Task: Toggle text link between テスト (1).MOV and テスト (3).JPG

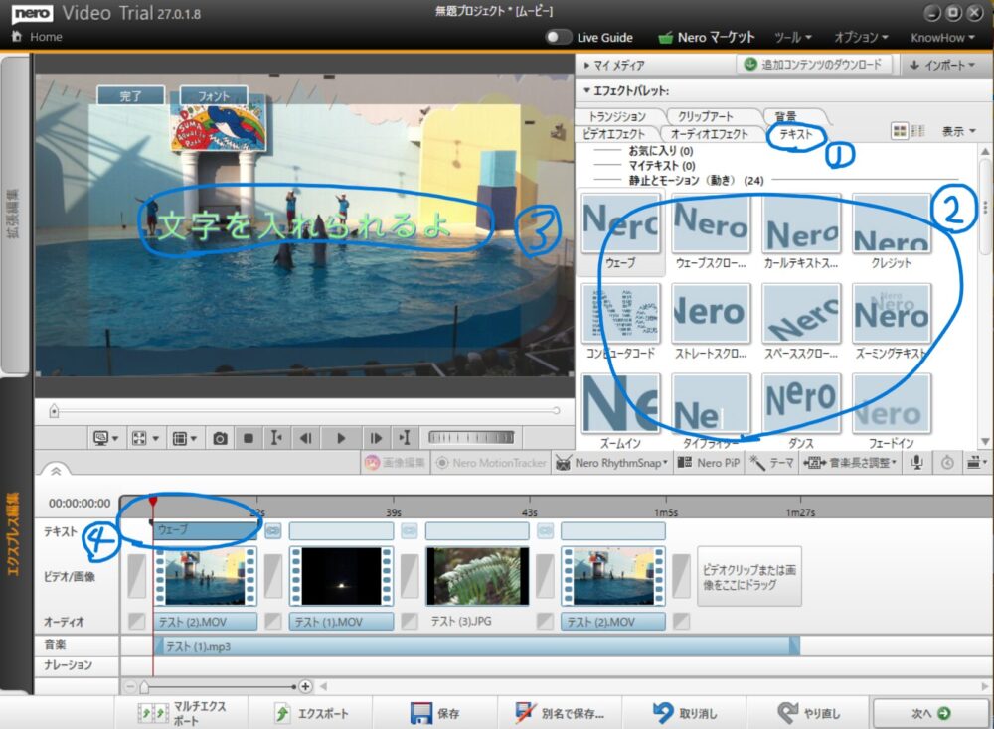Action: click(x=410, y=530)
